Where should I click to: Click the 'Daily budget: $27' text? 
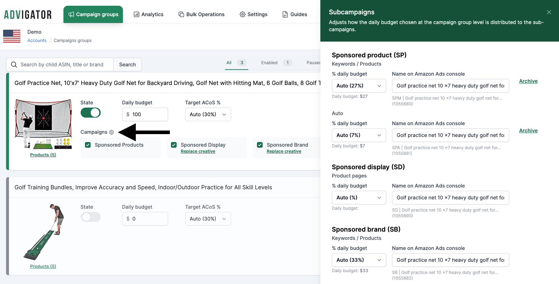[x=350, y=96]
